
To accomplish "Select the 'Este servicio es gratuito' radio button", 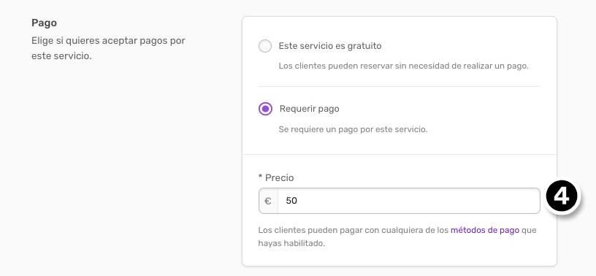I will [x=265, y=46].
